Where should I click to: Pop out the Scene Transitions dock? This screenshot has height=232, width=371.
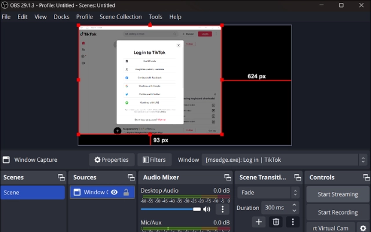297,177
